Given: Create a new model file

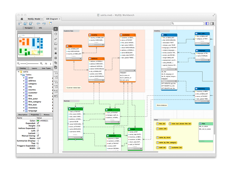Looking at the screenshot, I should [x=20, y=23].
